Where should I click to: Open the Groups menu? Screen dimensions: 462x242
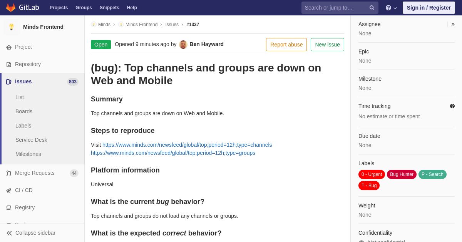click(x=84, y=8)
